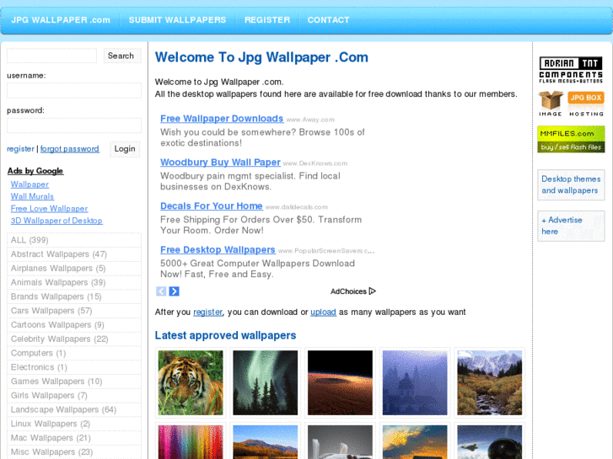The width and height of the screenshot is (613, 459).
Task: Go to SUBMIT WALLPAPERS menu item
Action: (x=177, y=20)
